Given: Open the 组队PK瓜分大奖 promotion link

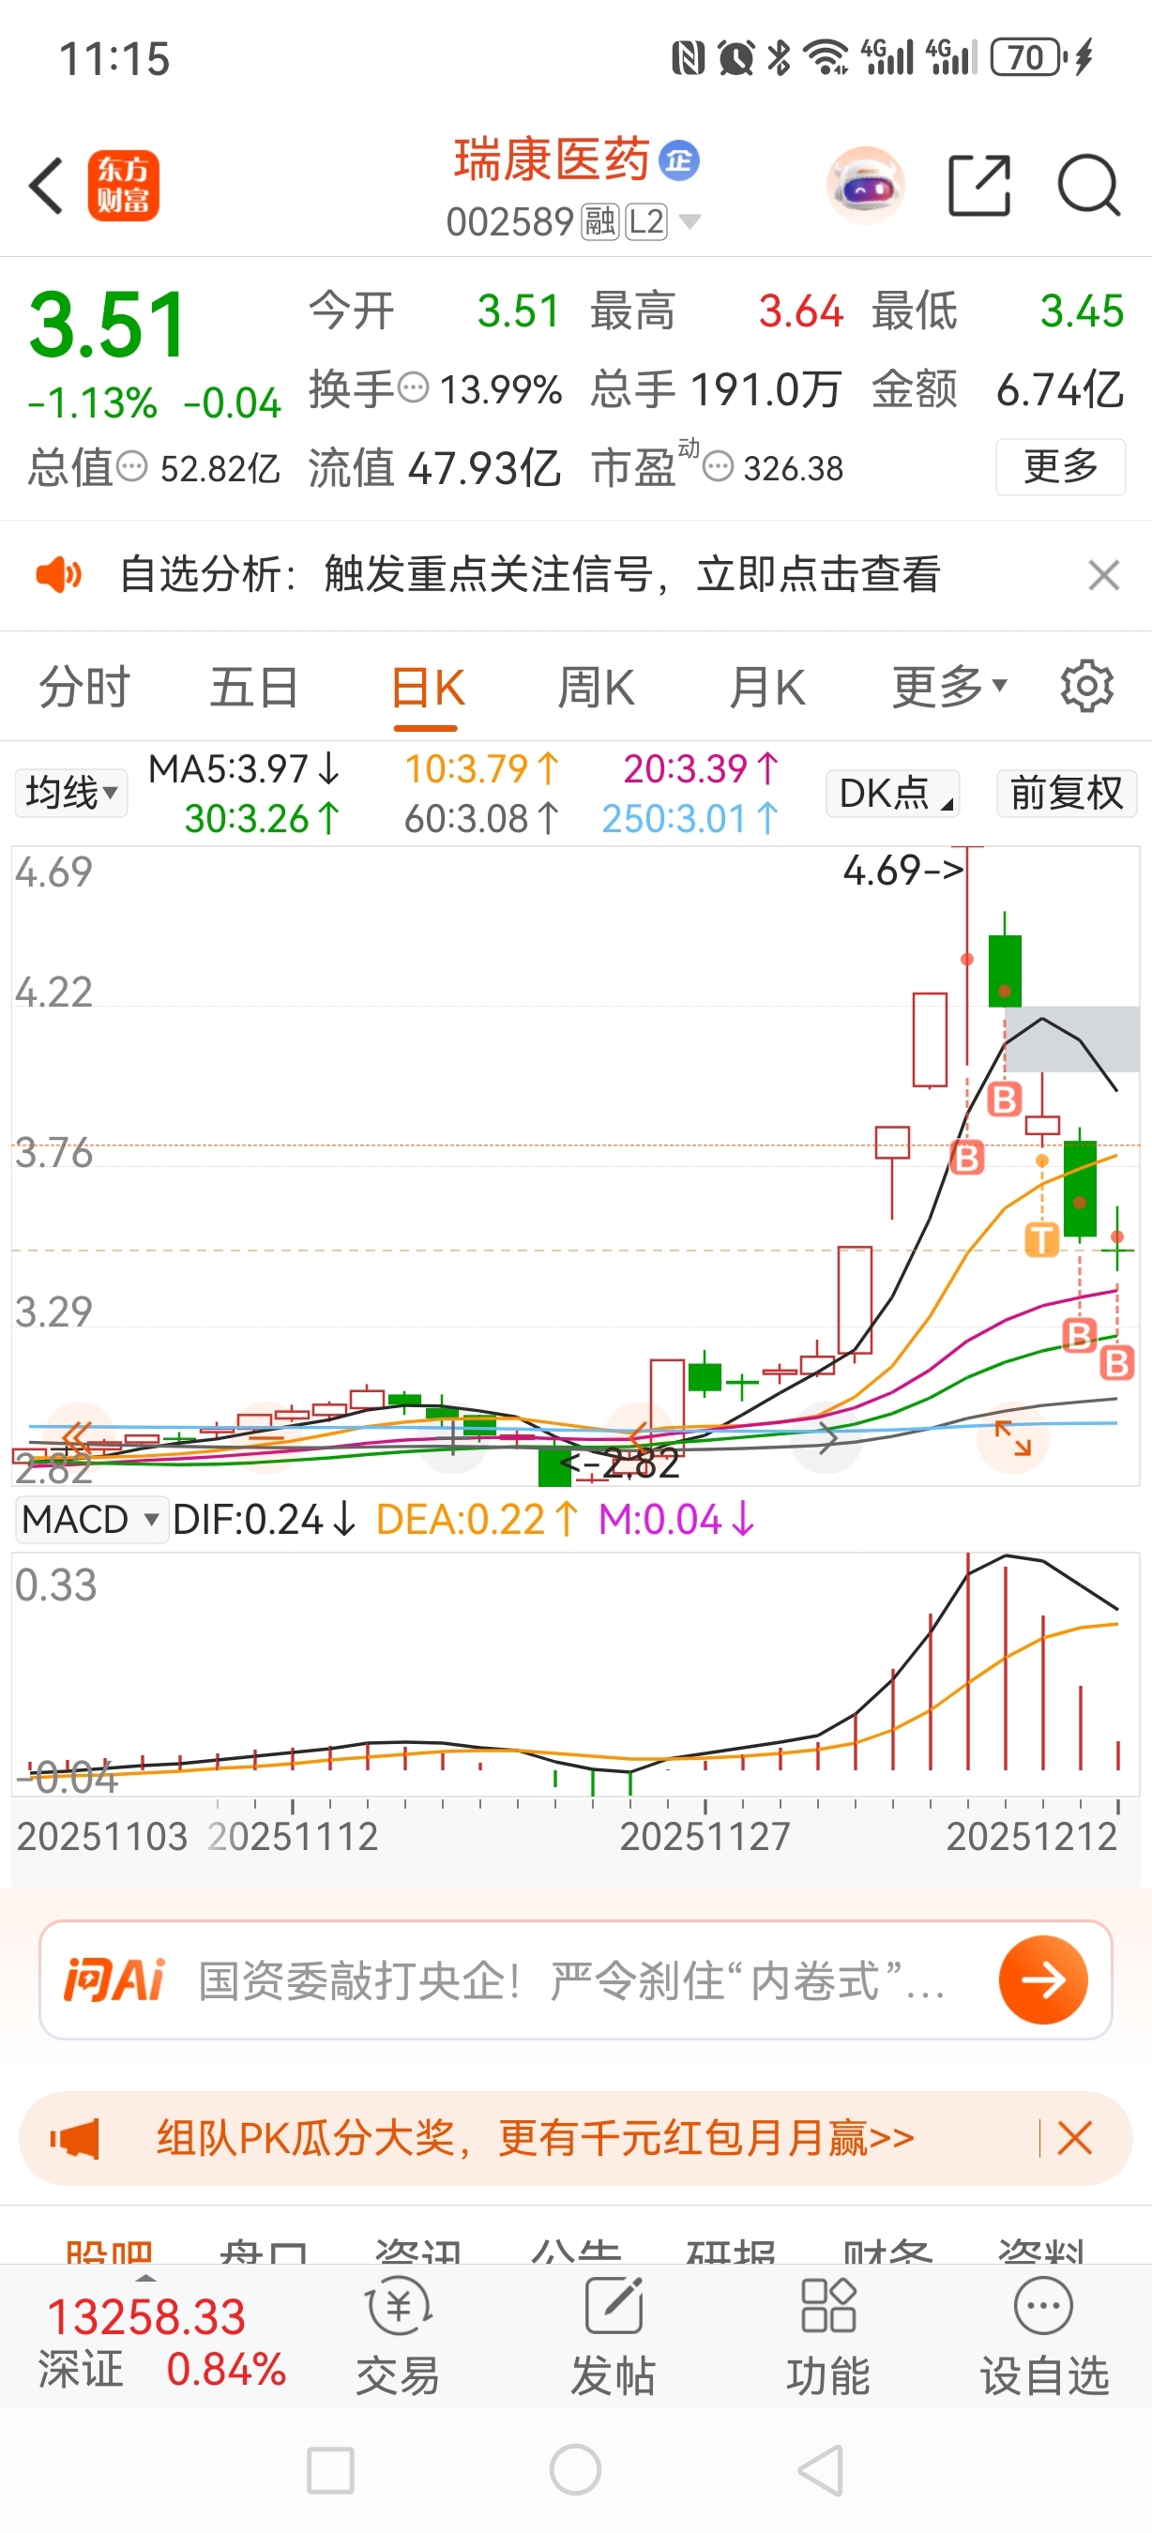Looking at the screenshot, I should pyautogui.click(x=536, y=2138).
